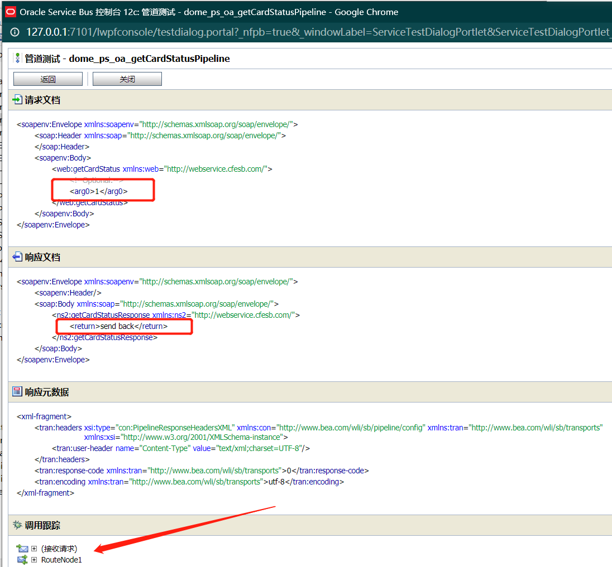Click the <xml-fragment> opening tag
This screenshot has width=612, height=567.
pyautogui.click(x=44, y=416)
